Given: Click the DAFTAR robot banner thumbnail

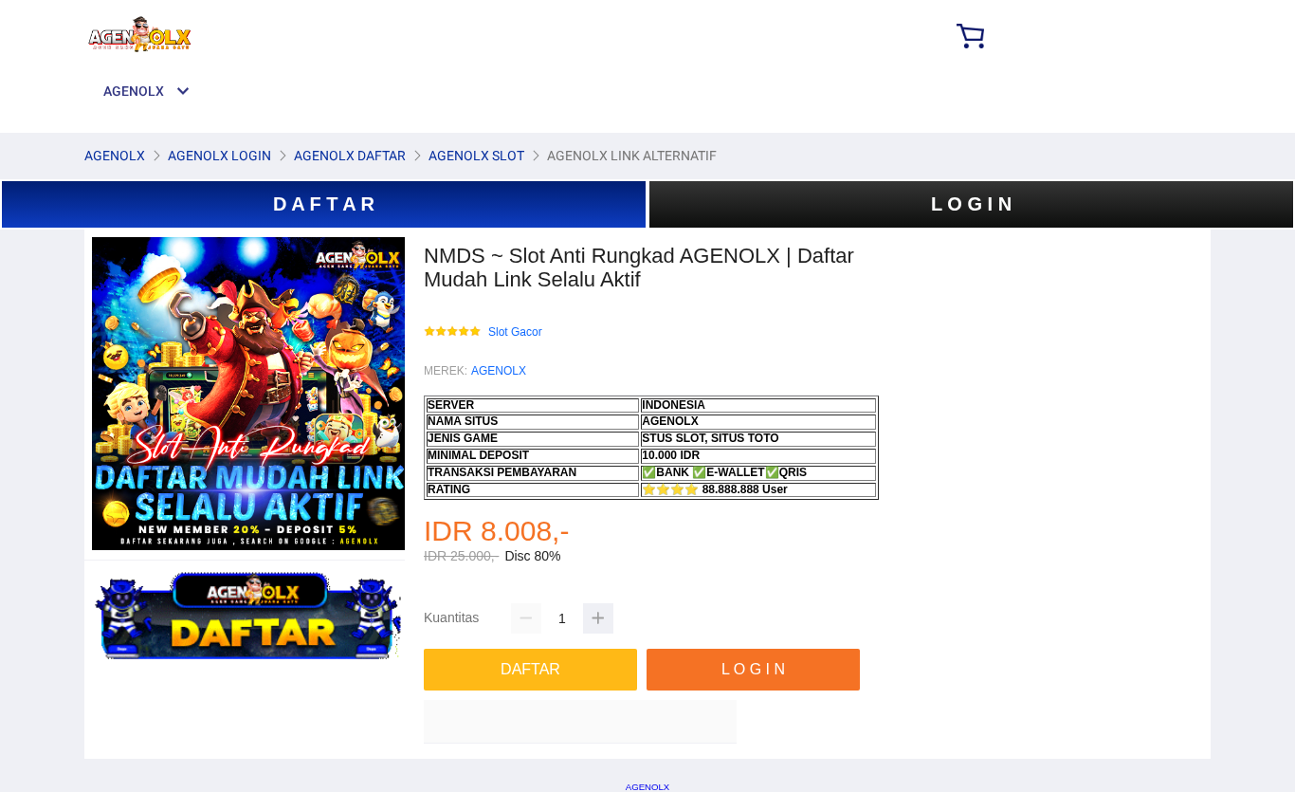Looking at the screenshot, I should (248, 615).
